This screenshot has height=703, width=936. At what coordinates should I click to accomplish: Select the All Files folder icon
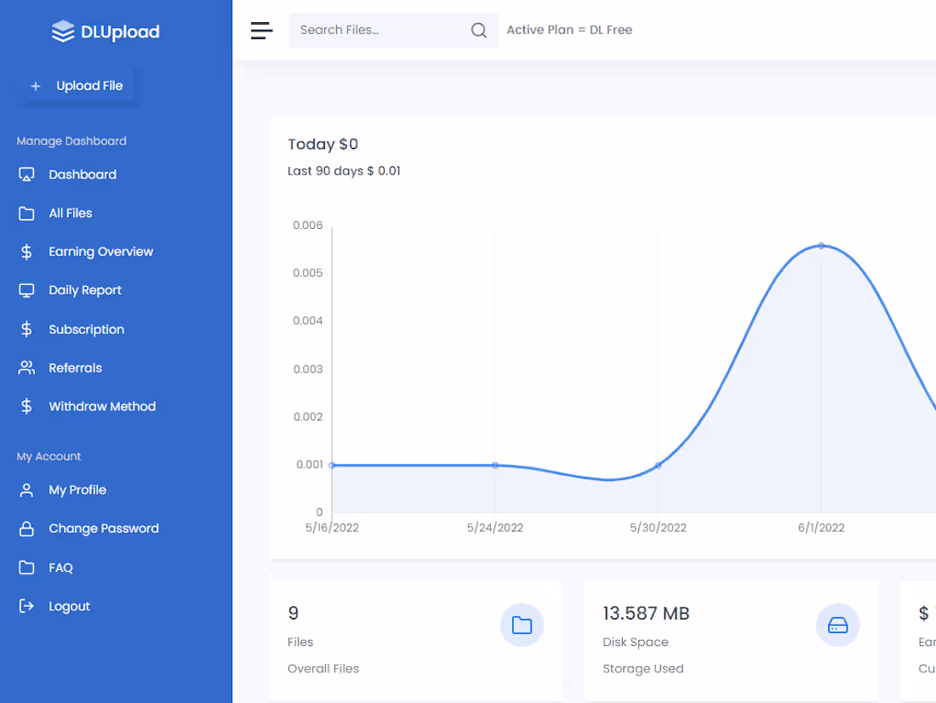[26, 213]
